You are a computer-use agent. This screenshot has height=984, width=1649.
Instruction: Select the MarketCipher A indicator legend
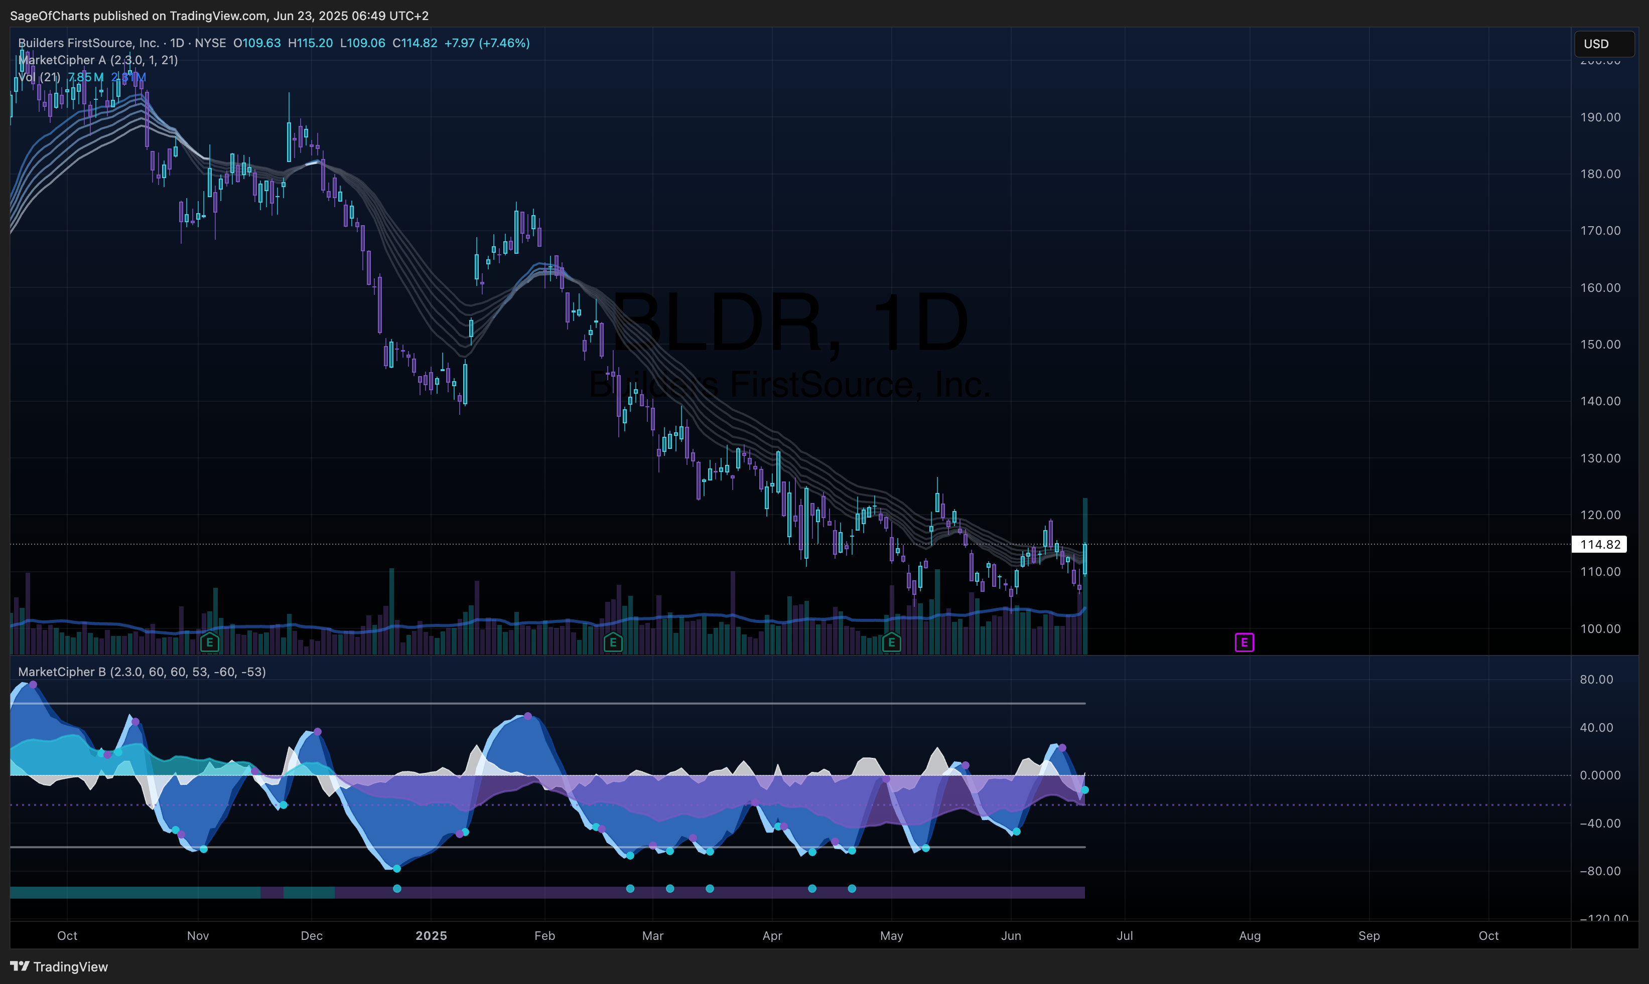[x=97, y=60]
